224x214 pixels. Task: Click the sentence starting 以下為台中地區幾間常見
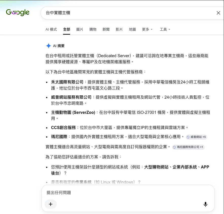(x=96, y=72)
